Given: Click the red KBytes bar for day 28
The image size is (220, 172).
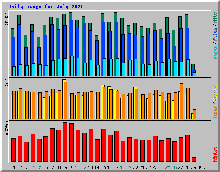Looking at the screenshot, I should coord(187,148).
